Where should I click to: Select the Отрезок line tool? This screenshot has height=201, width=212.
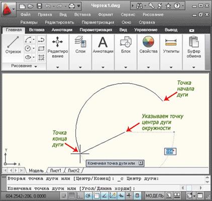pyautogui.click(x=13, y=45)
